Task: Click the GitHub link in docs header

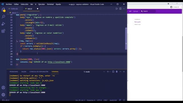Action: coord(136,11)
